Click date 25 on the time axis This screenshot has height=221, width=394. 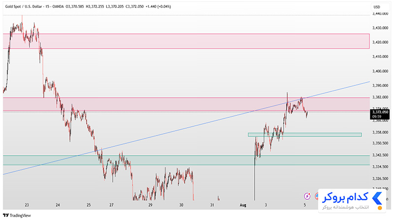tap(89, 205)
